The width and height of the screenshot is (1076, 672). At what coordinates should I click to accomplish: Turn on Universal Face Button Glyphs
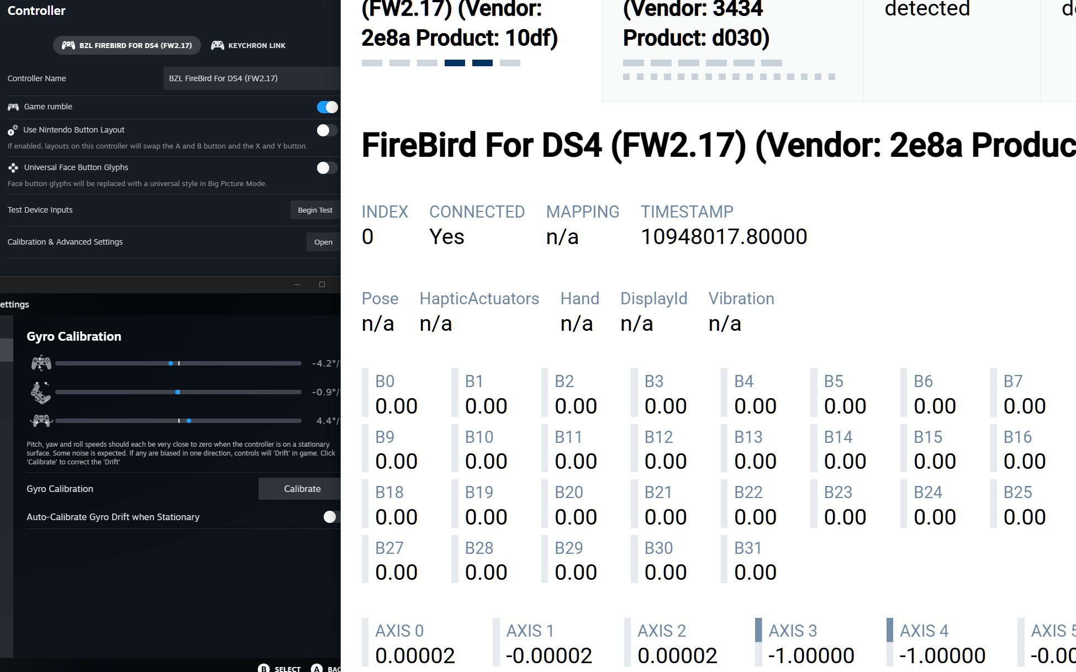coord(327,168)
